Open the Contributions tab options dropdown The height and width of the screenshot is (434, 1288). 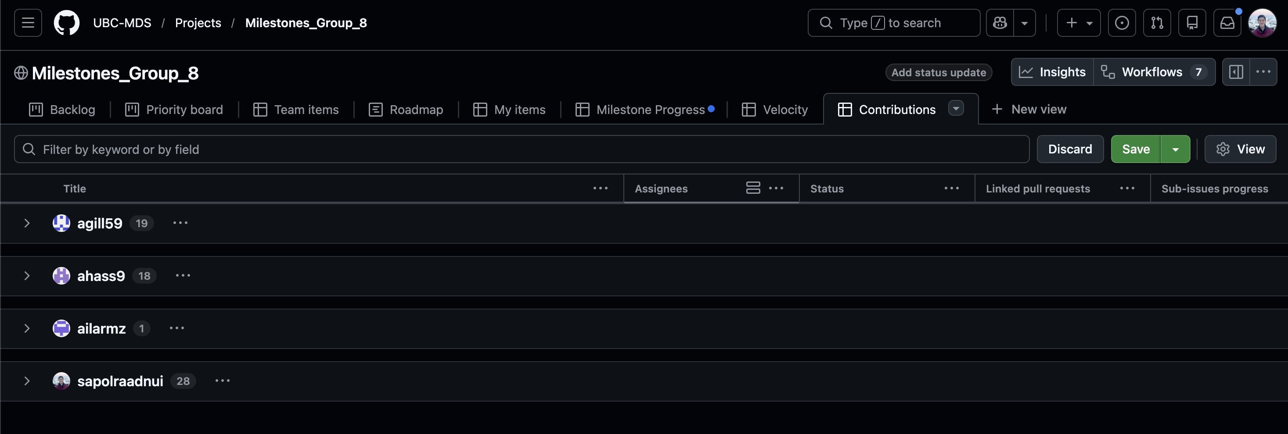(x=956, y=108)
